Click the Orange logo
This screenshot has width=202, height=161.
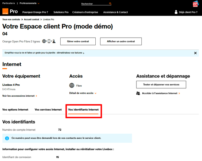[x=5, y=11]
